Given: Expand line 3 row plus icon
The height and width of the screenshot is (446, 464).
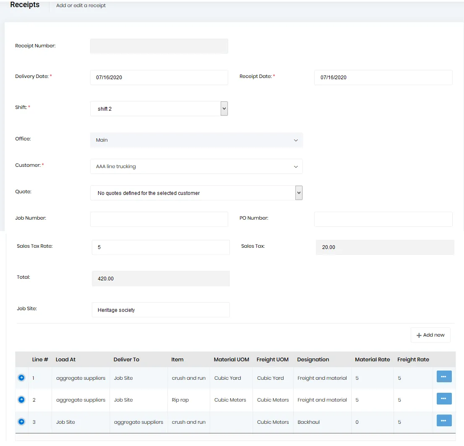Looking at the screenshot, I should pos(21,422).
